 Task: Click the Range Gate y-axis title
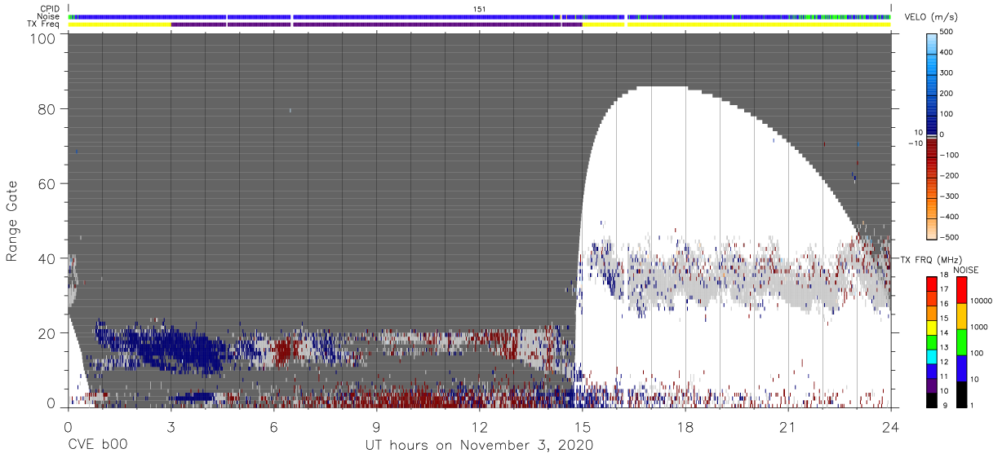pos(12,221)
